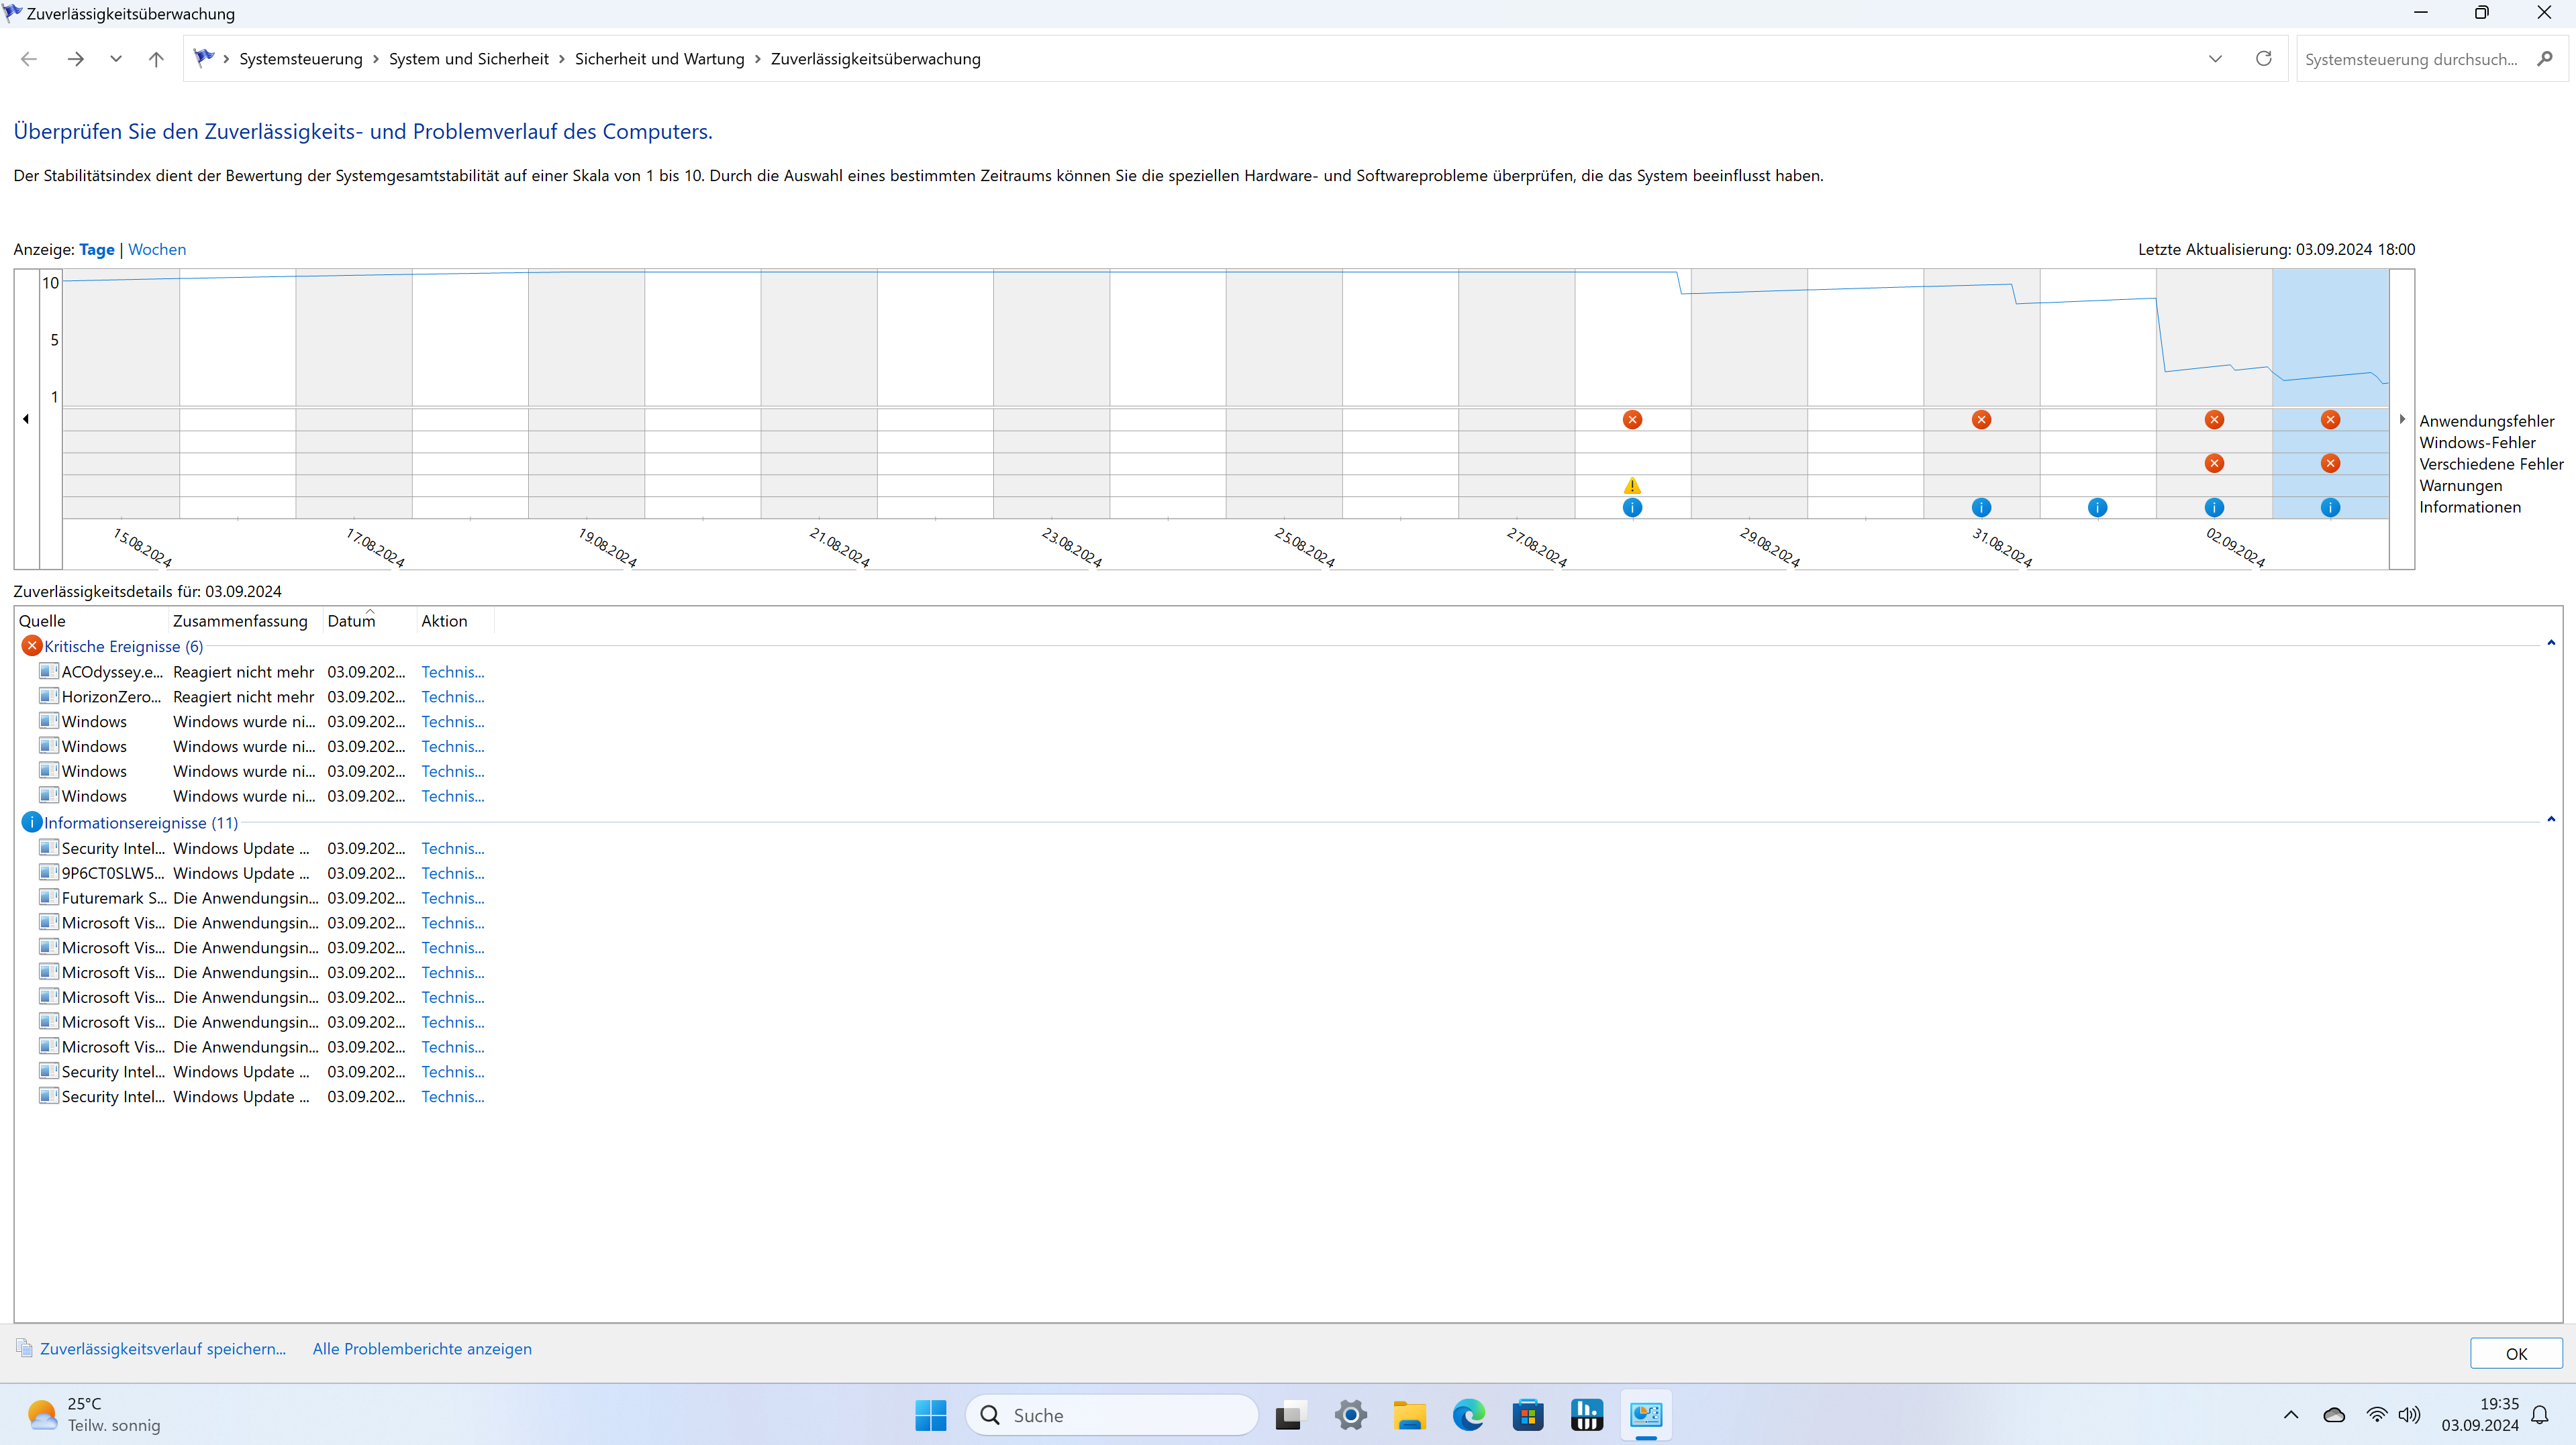Sort list by the Datum column header
Viewport: 2576px width, 1445px height.
coord(351,622)
